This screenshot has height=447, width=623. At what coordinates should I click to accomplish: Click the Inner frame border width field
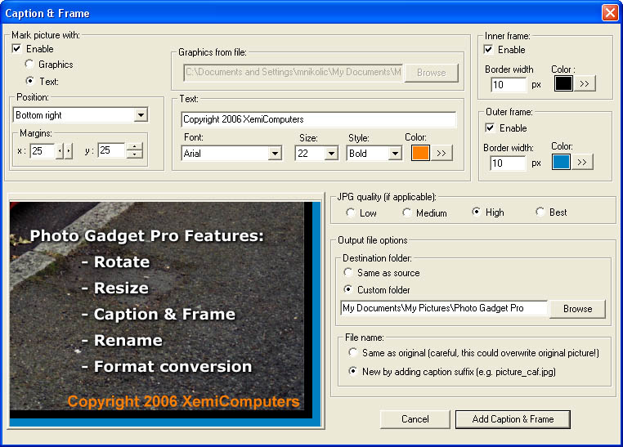(x=509, y=84)
